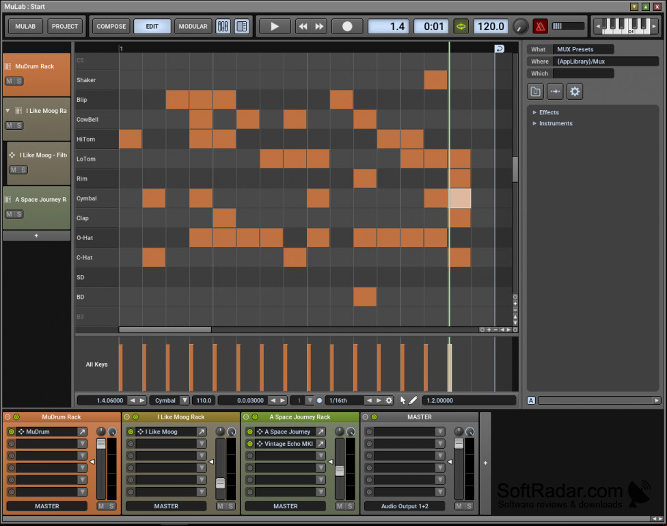Start playback with the Play button
Screen dimensions: 667x526
coord(275,27)
